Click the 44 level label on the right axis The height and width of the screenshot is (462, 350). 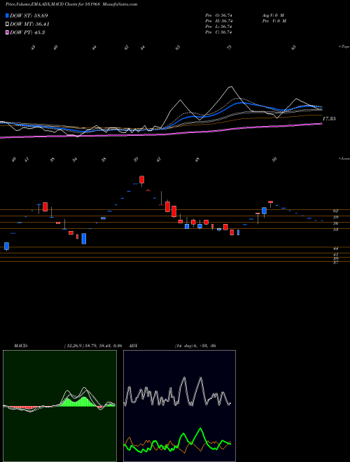[x=335, y=248]
